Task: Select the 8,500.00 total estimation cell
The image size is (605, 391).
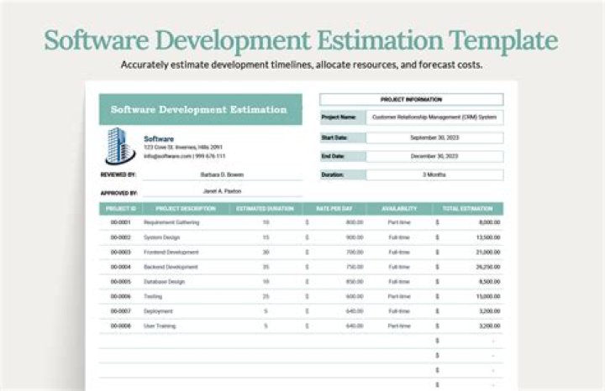Action: 489,282
